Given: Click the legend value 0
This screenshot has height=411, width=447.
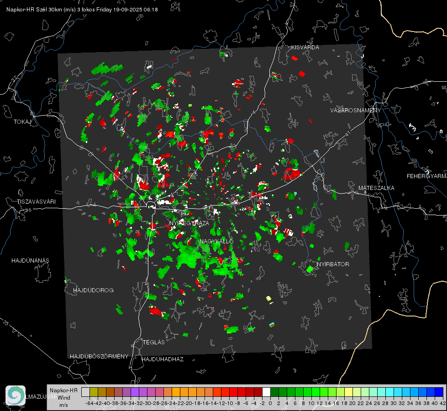Looking at the screenshot, I should (270, 403).
